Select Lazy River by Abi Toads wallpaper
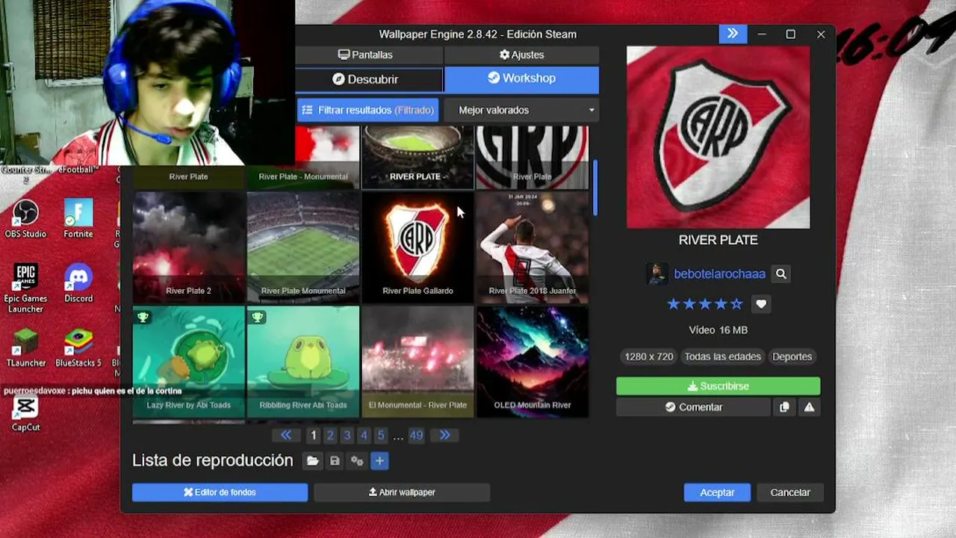 click(x=189, y=362)
